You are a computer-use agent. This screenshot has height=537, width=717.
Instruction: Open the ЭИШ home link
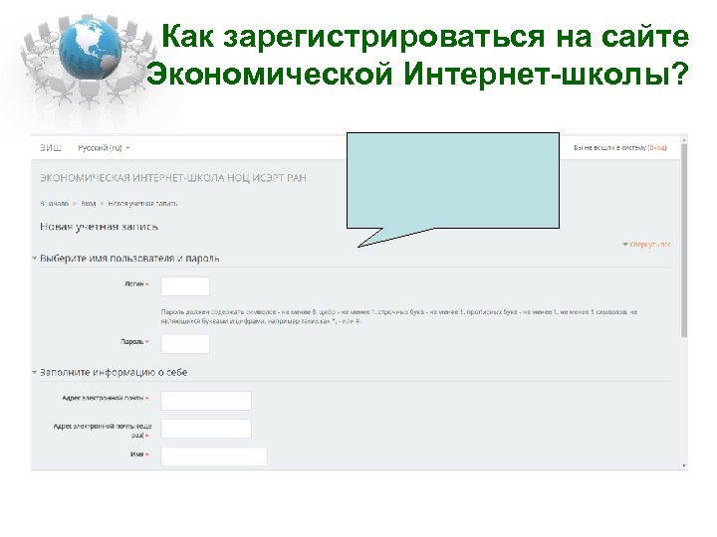pyautogui.click(x=51, y=148)
